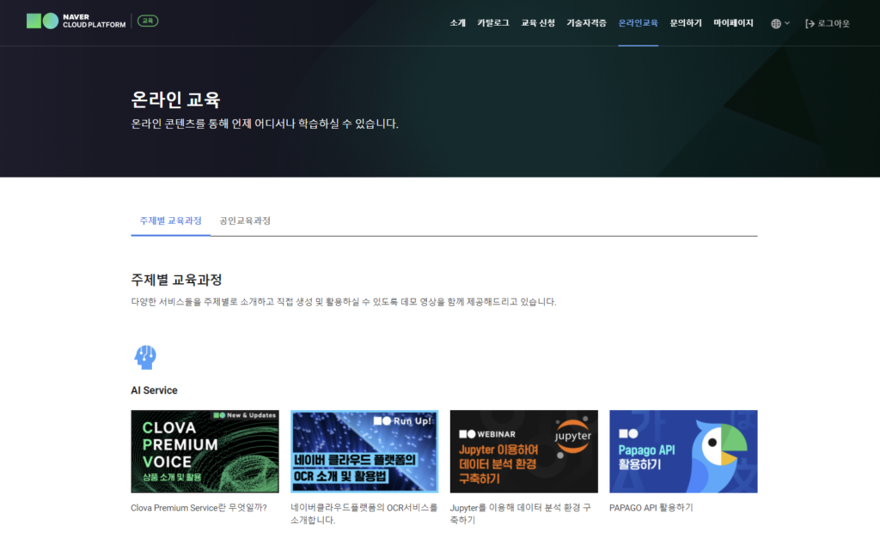Click the 로그아웃 logout link
This screenshot has height=537, width=880.
click(x=828, y=23)
